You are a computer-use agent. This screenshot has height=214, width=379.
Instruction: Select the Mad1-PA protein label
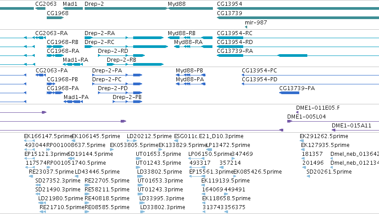76,97
